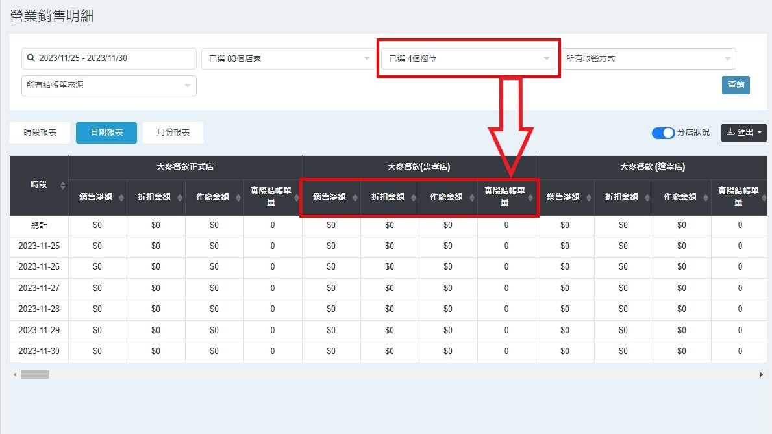Expand the 所有取餐方式 dropdown
The width and height of the screenshot is (772, 434).
pyautogui.click(x=648, y=58)
